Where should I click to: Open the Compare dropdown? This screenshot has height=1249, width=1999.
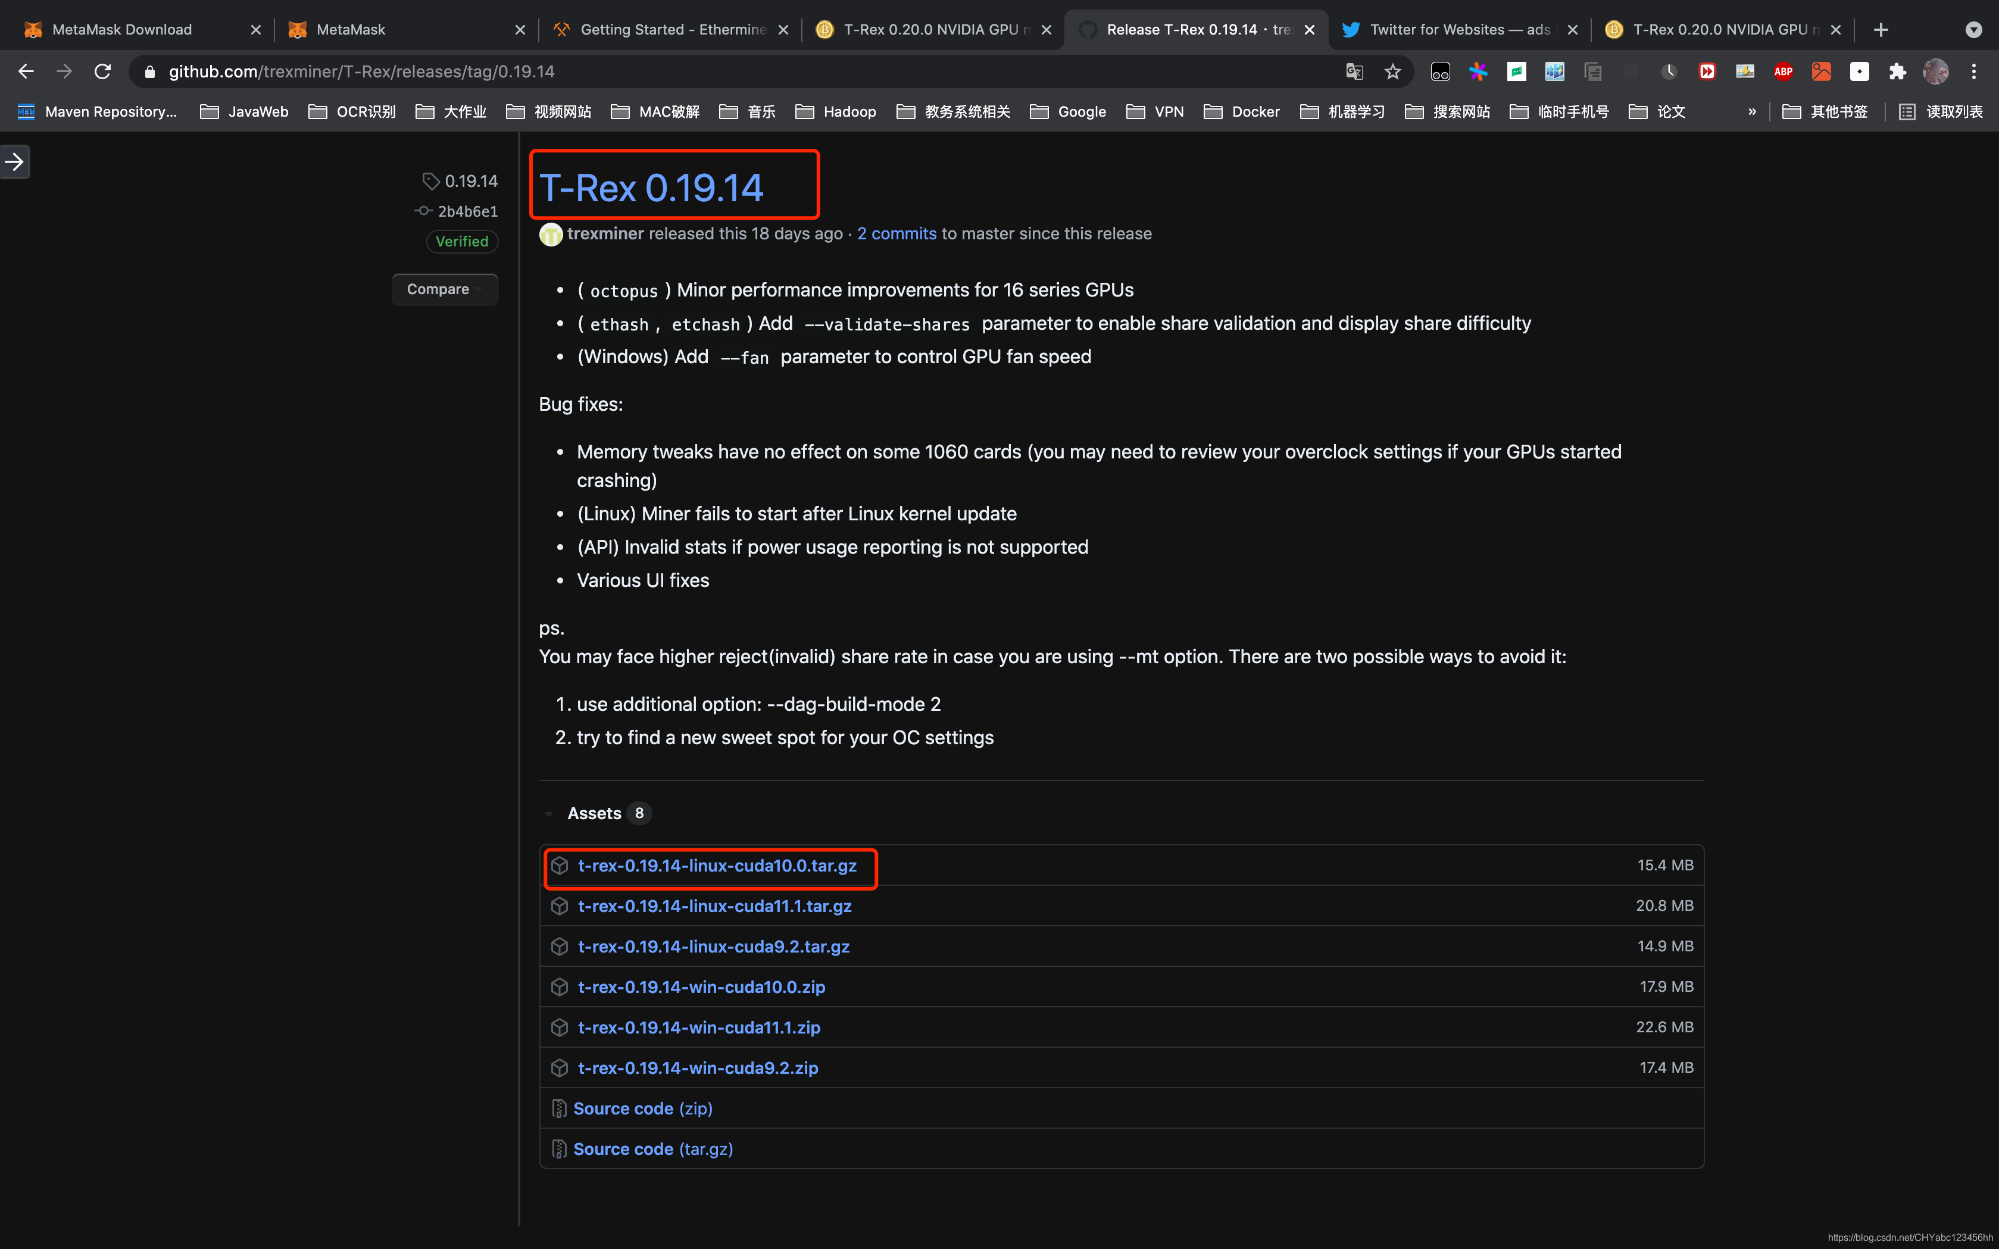[445, 289]
